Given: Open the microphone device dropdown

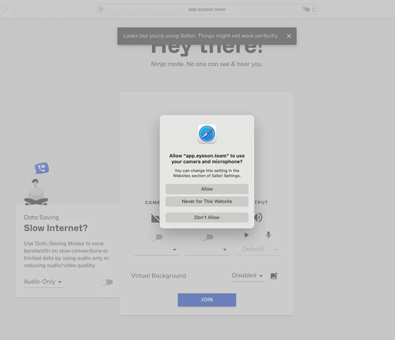Looking at the screenshot, I should pos(207,250).
